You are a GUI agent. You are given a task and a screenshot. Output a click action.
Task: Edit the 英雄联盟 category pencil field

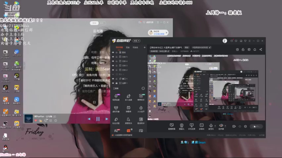pos(160,51)
